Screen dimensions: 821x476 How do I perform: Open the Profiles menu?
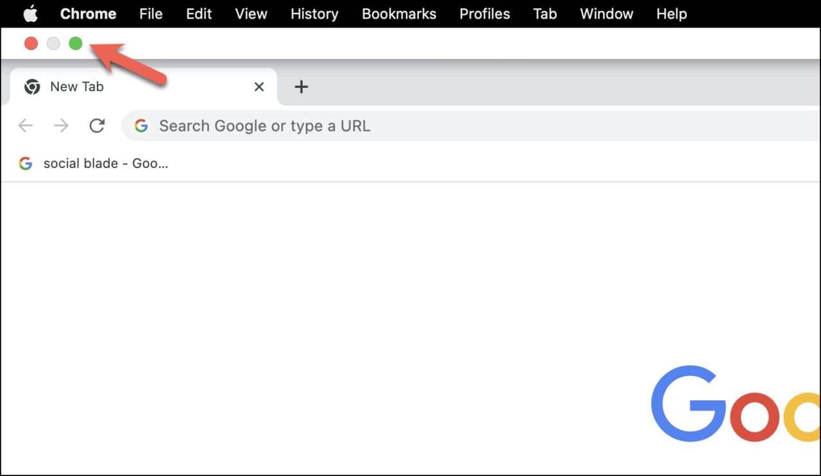point(485,13)
